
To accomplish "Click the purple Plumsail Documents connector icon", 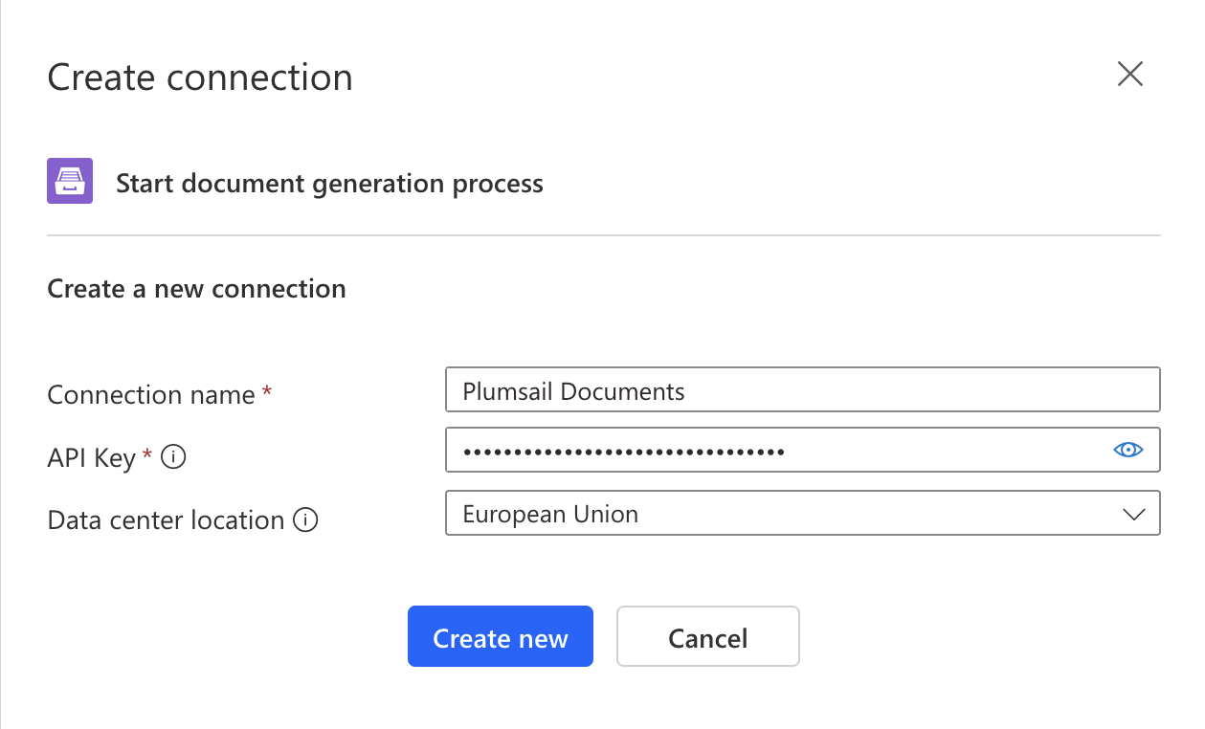I will pos(70,181).
